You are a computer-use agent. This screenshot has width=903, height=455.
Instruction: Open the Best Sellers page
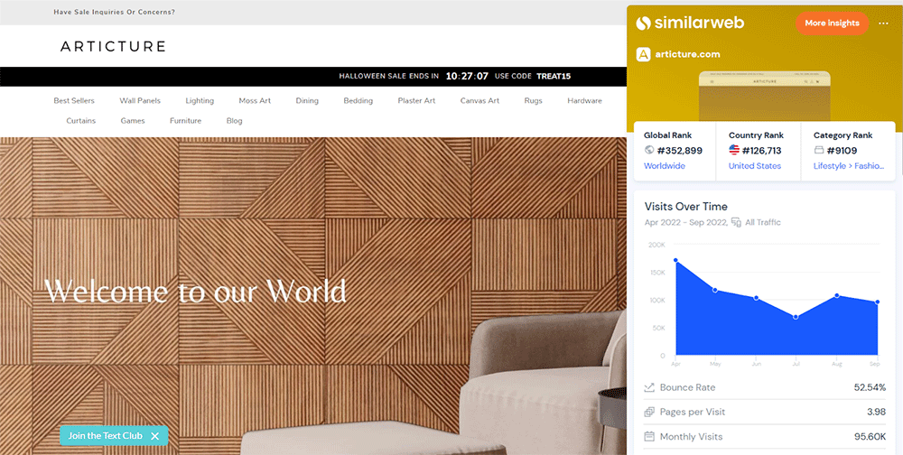pos(74,101)
